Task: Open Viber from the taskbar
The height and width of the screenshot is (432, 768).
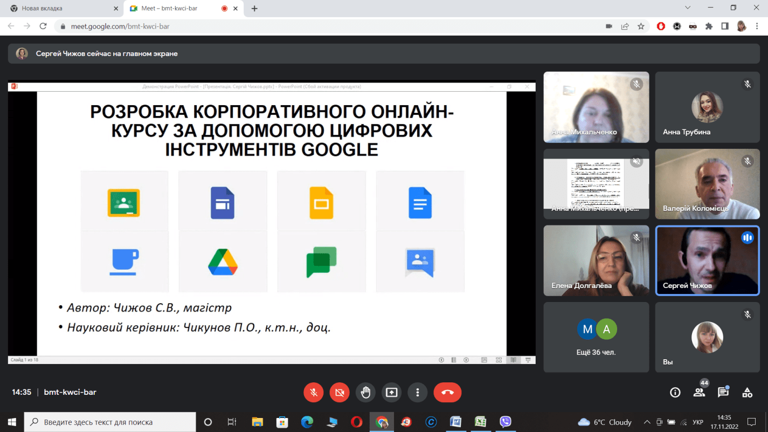Action: click(505, 422)
